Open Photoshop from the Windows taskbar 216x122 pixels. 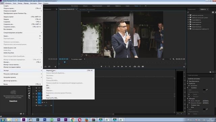tap(45, 120)
